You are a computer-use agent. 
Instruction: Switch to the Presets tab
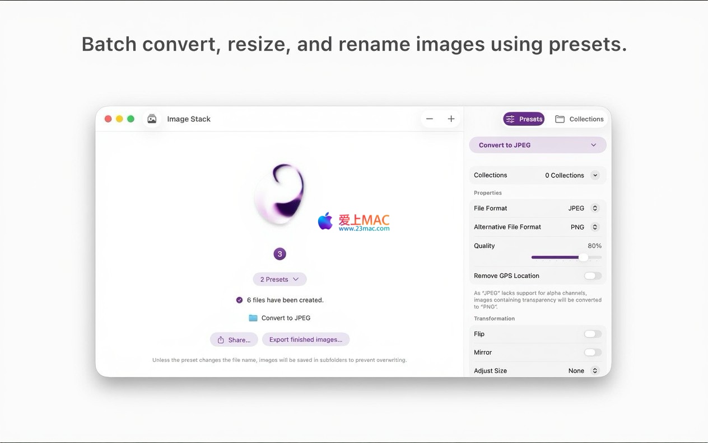524,119
